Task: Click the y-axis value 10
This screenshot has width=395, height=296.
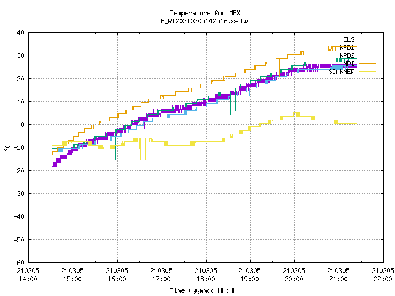Action: pos(20,102)
